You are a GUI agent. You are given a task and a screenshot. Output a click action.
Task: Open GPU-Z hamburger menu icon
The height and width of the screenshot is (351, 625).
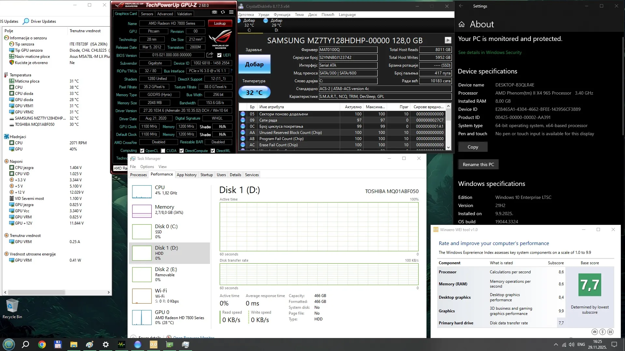click(x=231, y=12)
